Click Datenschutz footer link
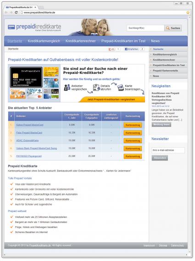 point(177,245)
